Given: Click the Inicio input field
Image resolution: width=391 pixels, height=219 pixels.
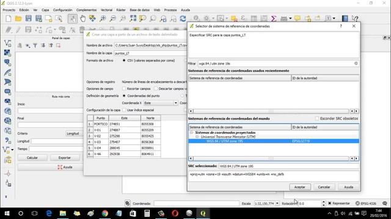Looking at the screenshot, I should point(50,111).
